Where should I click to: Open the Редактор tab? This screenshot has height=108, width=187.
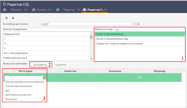coord(69,10)
